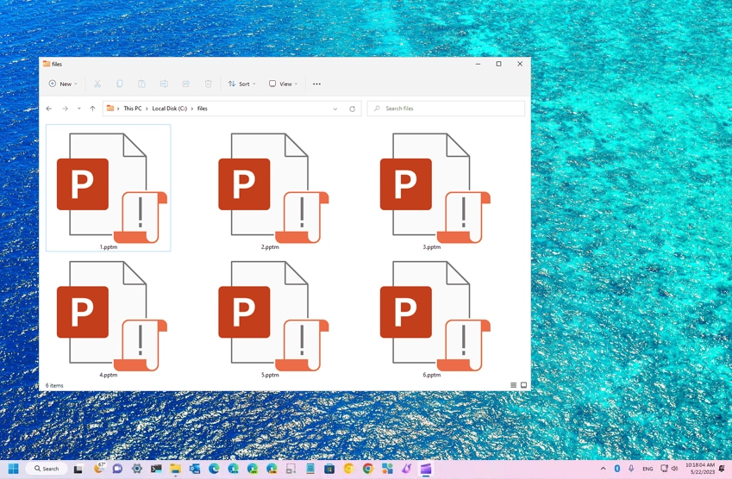Go to Local Disk (C:) breadcrumb

[x=170, y=109]
